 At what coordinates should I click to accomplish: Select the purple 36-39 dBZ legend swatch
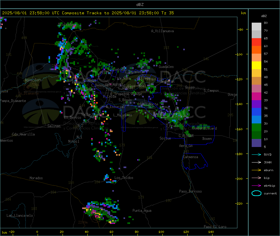point(256,104)
